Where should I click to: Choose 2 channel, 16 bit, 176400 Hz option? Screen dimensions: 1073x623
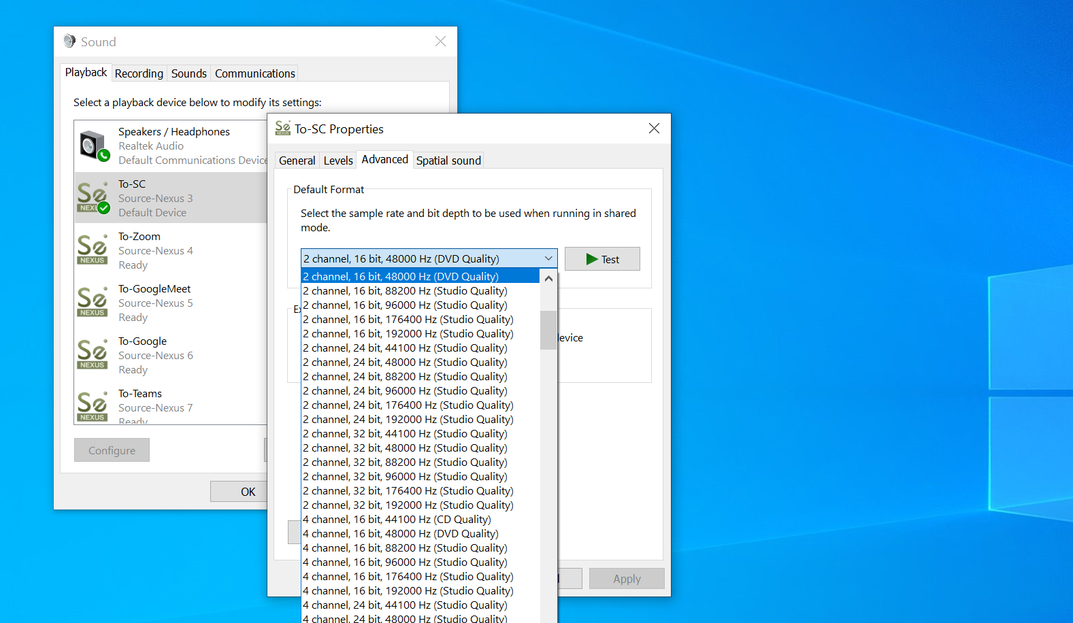420,319
